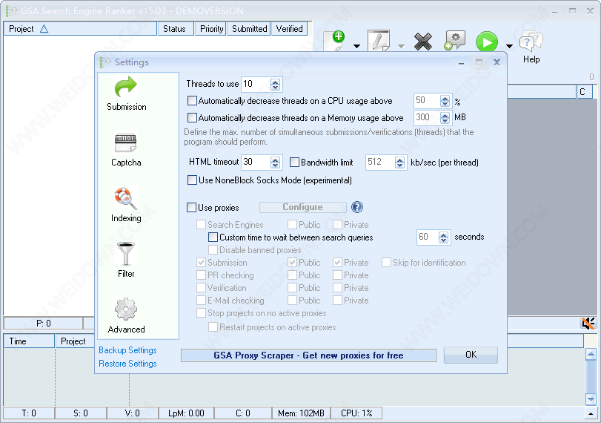
Task: Click the blue proxy help question icon
Action: pos(357,207)
